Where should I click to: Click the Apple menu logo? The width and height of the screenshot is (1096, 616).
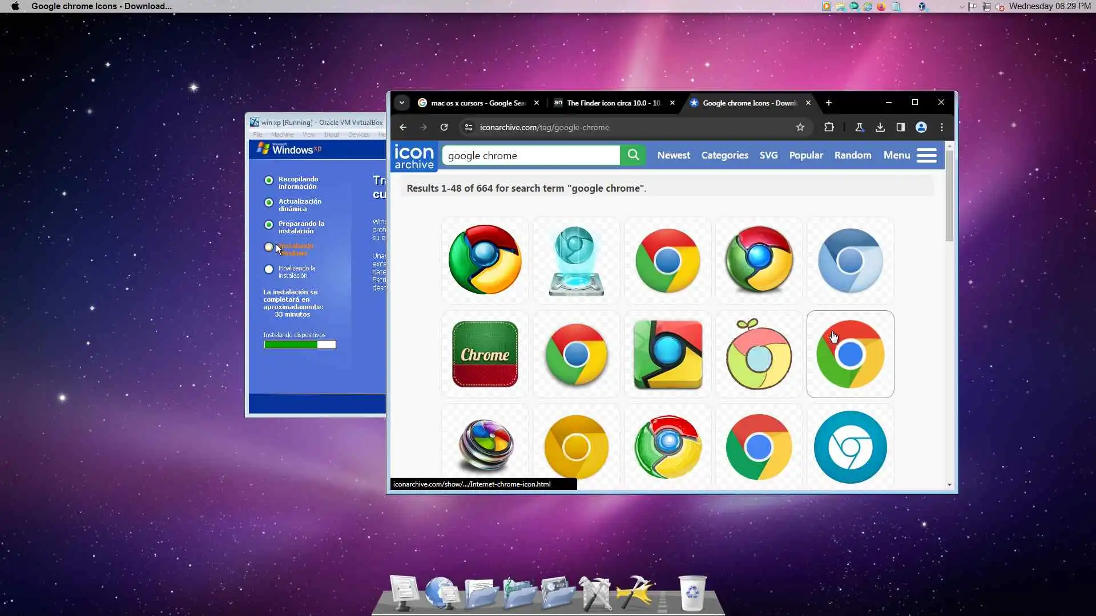coord(15,6)
